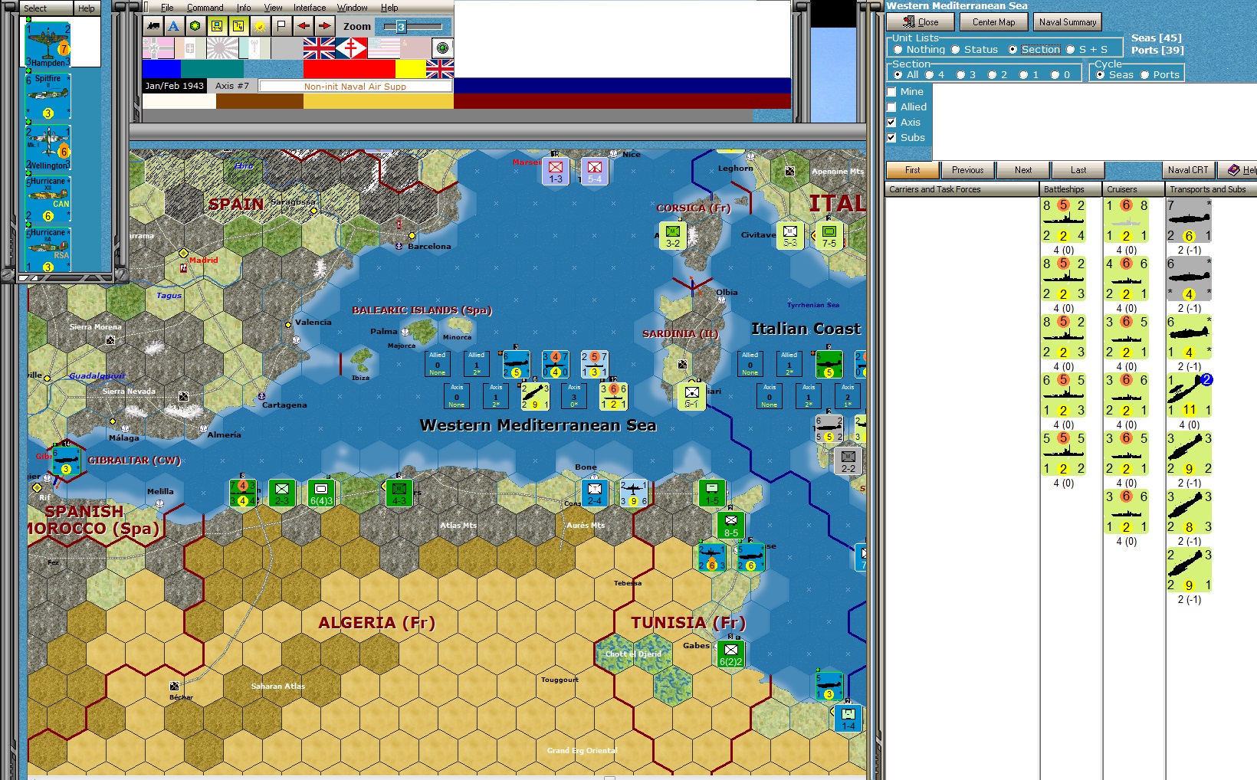Click the submarine counter with blue 2 badge
This screenshot has width=1257, height=780.
coord(1189,395)
